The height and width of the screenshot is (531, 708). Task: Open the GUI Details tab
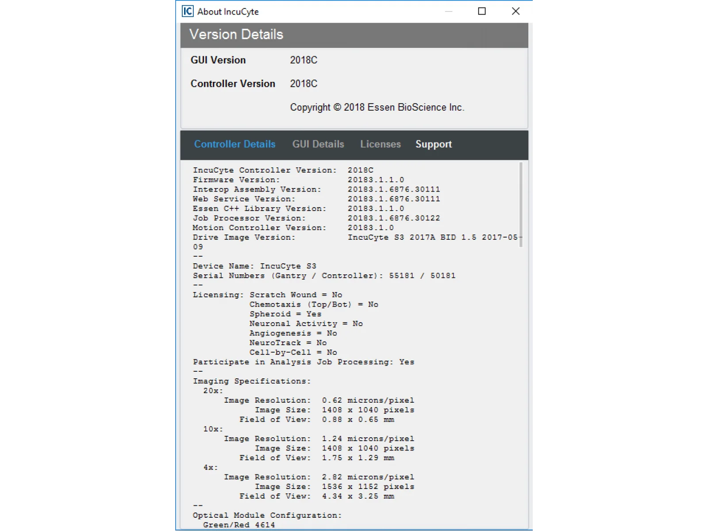pos(318,144)
